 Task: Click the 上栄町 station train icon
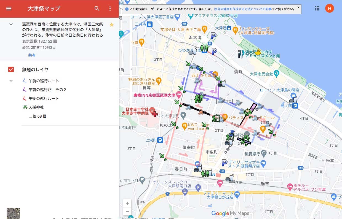(x=160, y=140)
